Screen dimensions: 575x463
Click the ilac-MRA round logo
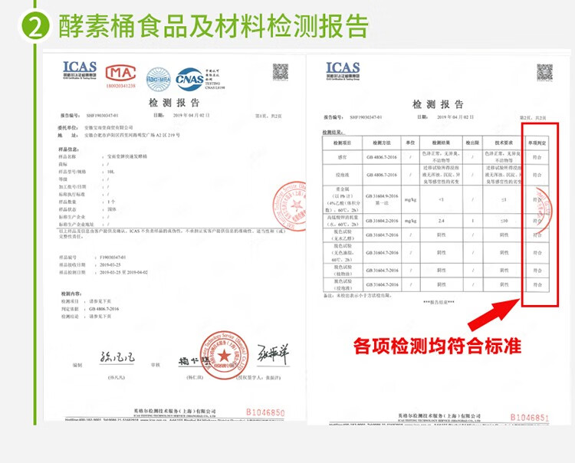click(x=159, y=79)
